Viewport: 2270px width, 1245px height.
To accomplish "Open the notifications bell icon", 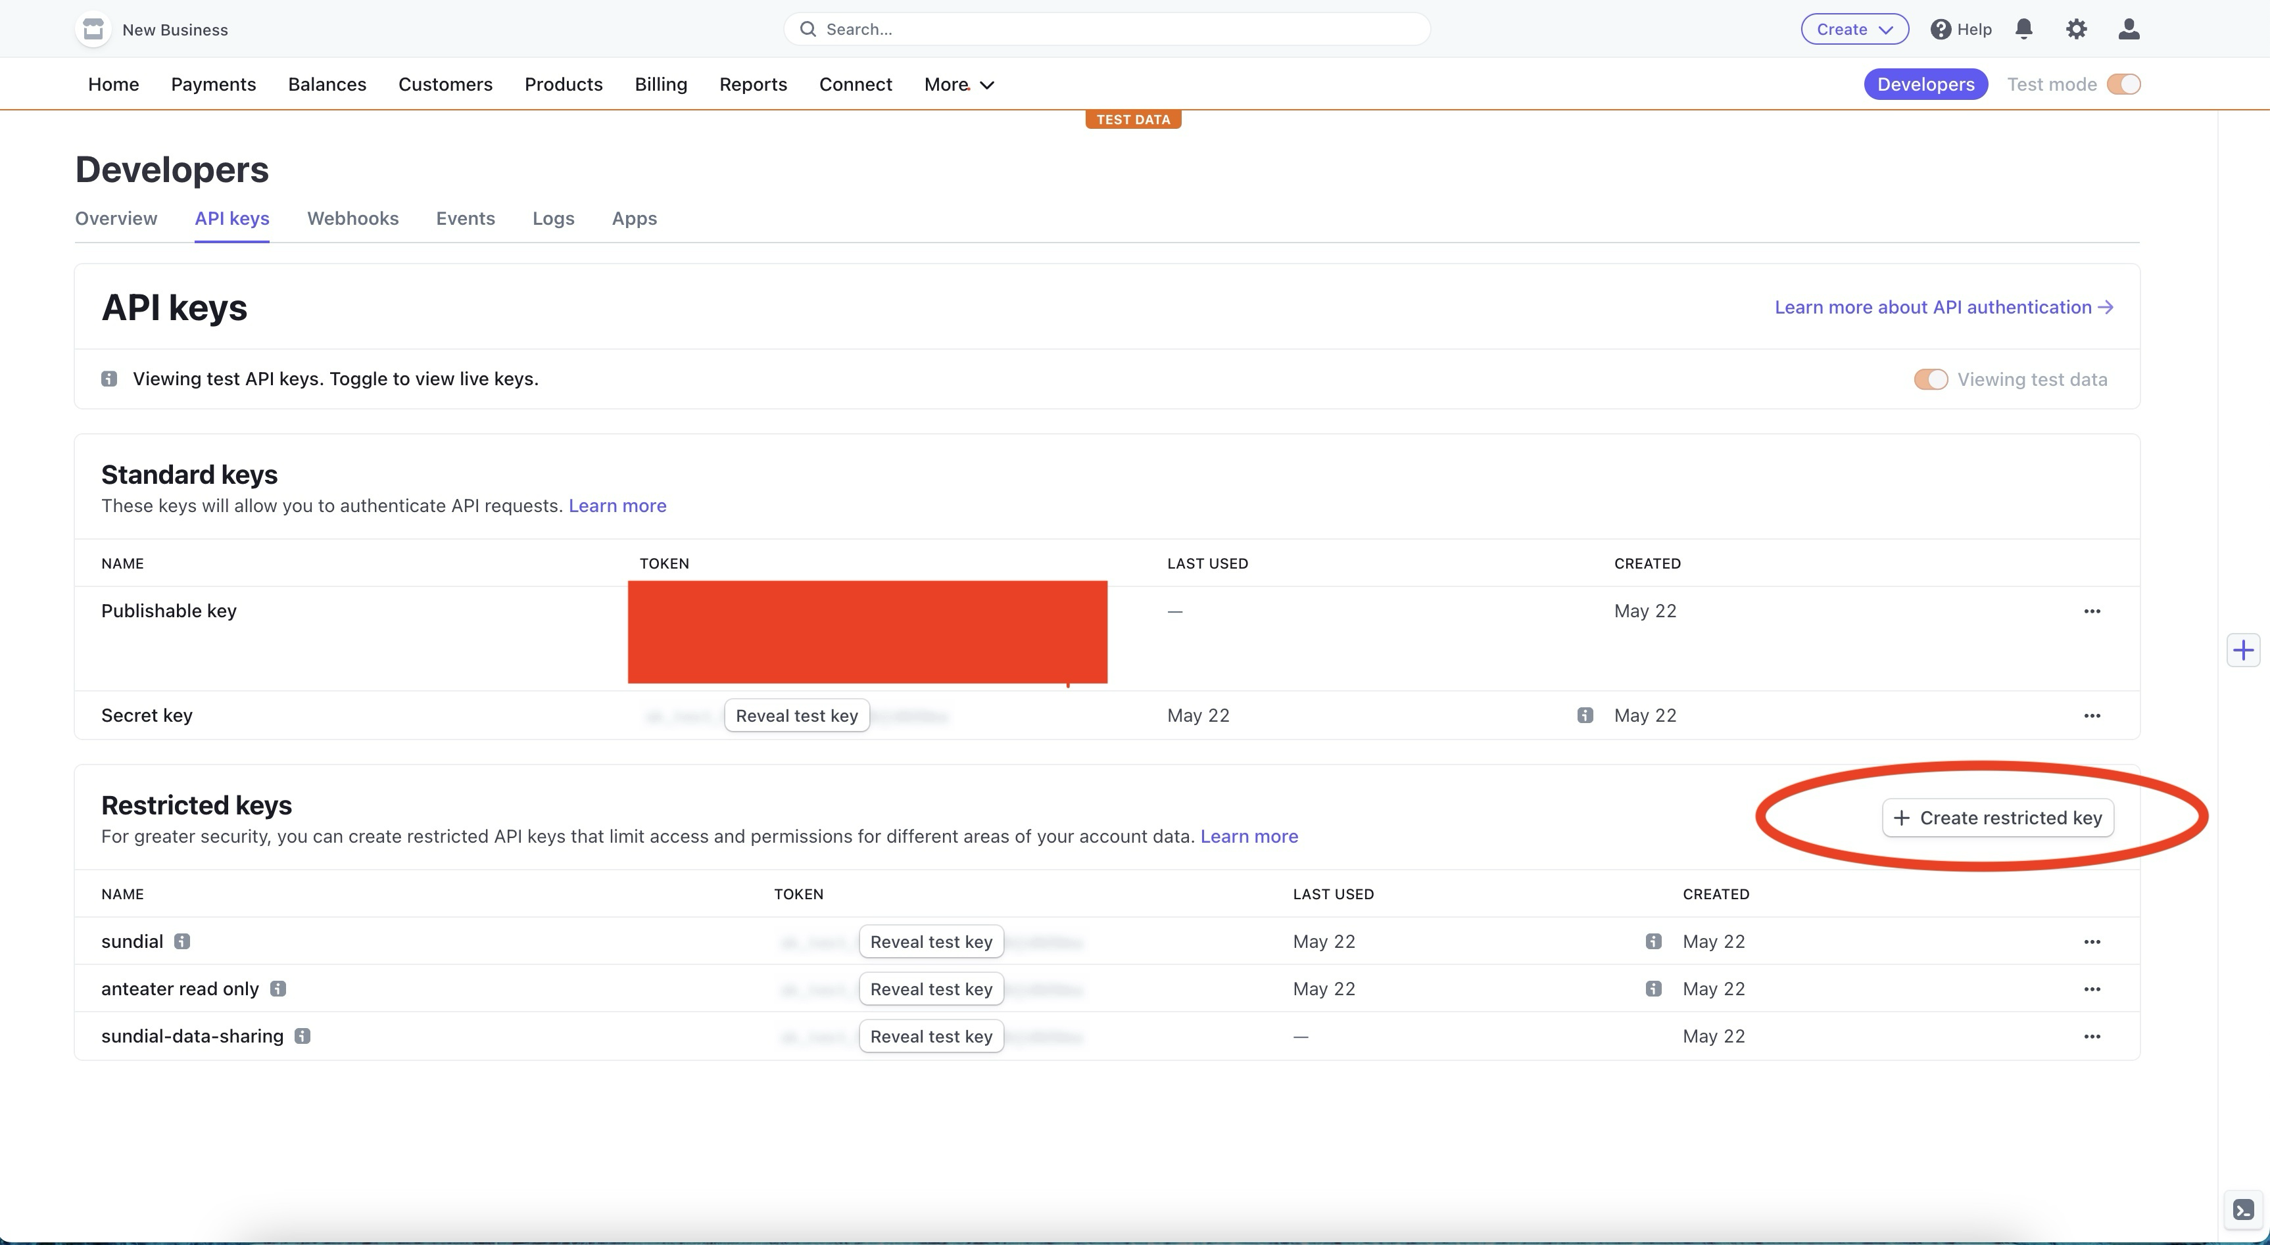I will [x=2023, y=29].
